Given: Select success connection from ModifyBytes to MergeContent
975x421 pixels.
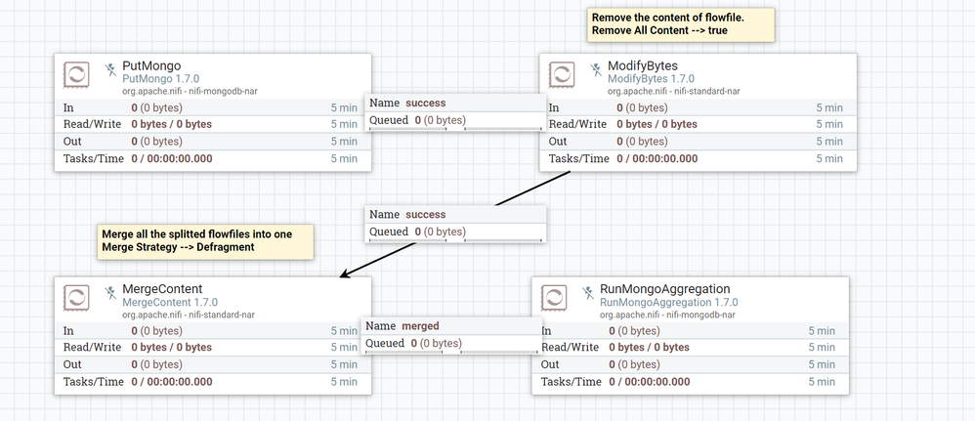Looking at the screenshot, I should (x=455, y=223).
